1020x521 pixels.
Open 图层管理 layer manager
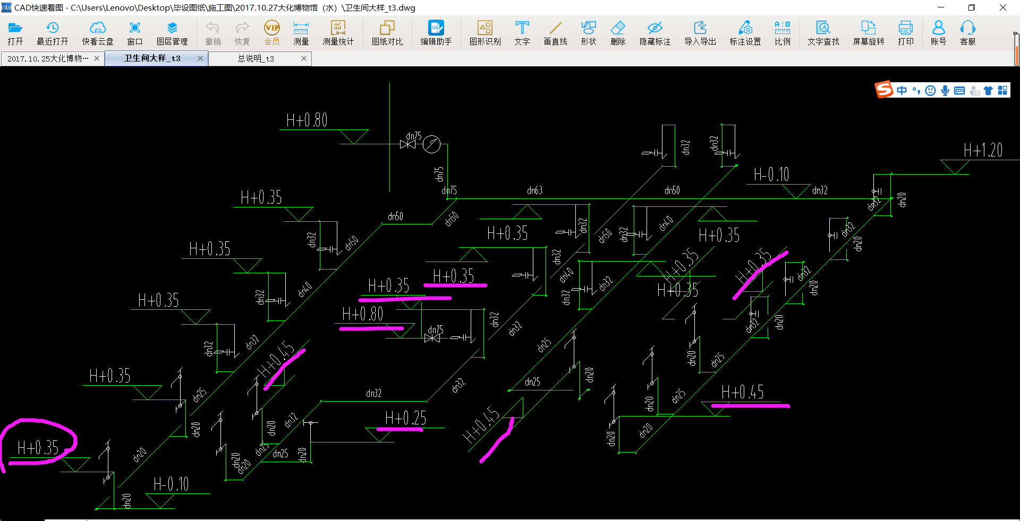coord(172,33)
